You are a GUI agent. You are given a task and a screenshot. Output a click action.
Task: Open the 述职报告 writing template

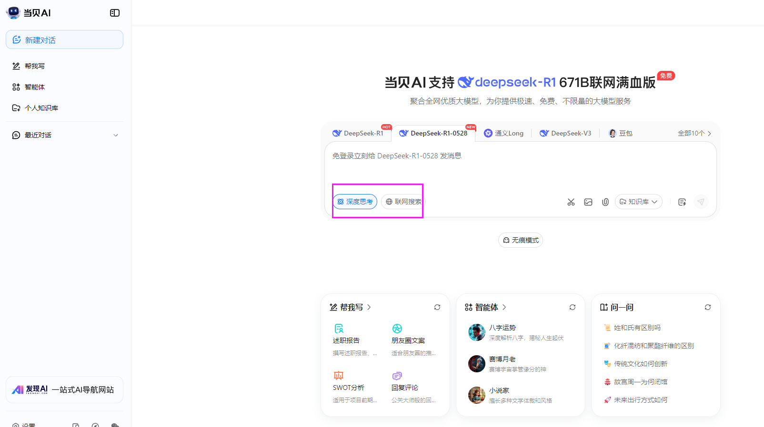355,340
